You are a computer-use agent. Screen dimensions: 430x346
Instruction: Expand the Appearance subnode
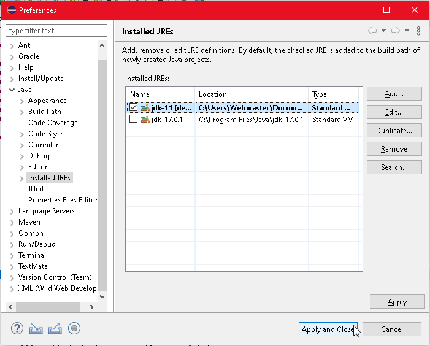tap(22, 101)
